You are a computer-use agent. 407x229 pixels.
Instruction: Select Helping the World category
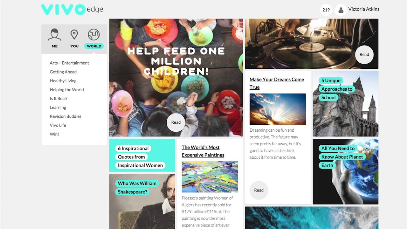(67, 90)
